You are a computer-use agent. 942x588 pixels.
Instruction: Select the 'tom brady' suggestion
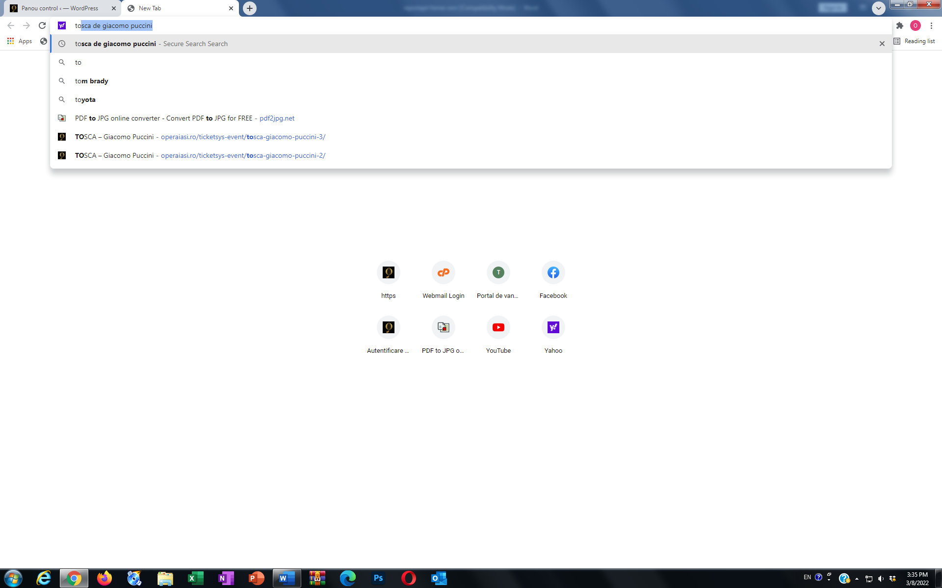pos(471,81)
